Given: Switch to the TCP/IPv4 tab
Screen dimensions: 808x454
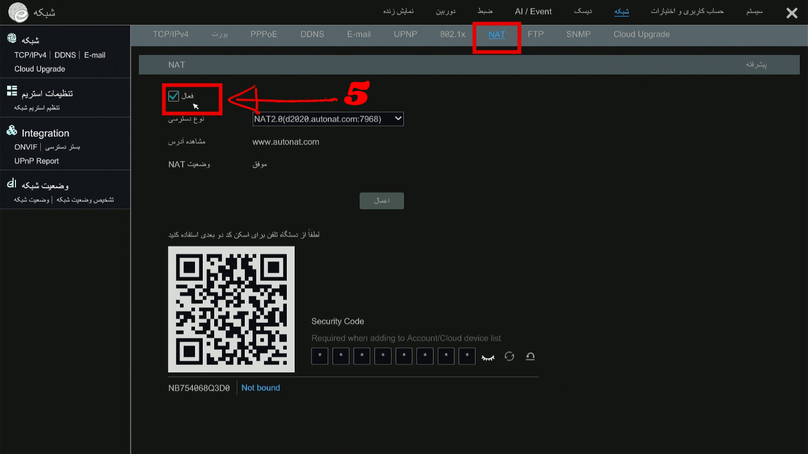Looking at the screenshot, I should click(170, 34).
